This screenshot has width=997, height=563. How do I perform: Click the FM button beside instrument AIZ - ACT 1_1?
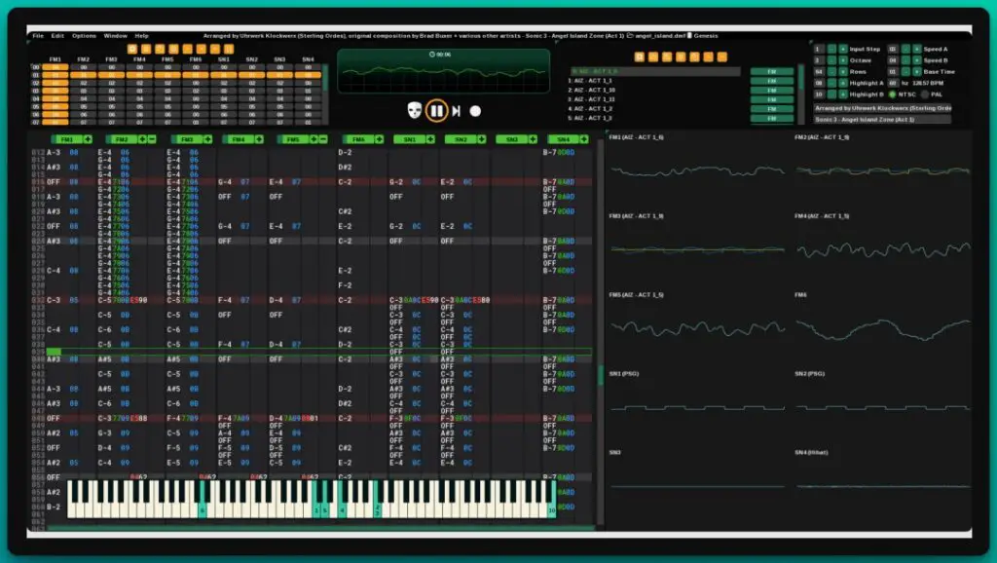[773, 81]
